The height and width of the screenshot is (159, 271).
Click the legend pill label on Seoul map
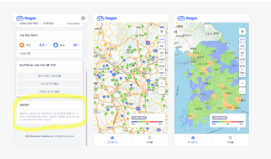click(x=139, y=118)
